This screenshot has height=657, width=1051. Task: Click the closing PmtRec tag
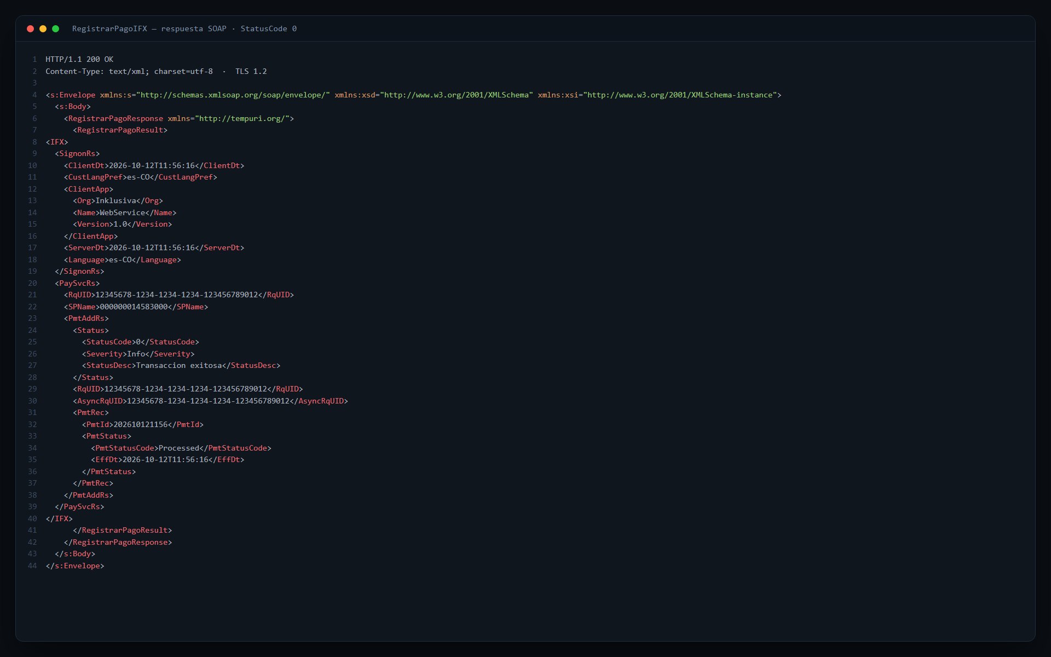pos(93,483)
